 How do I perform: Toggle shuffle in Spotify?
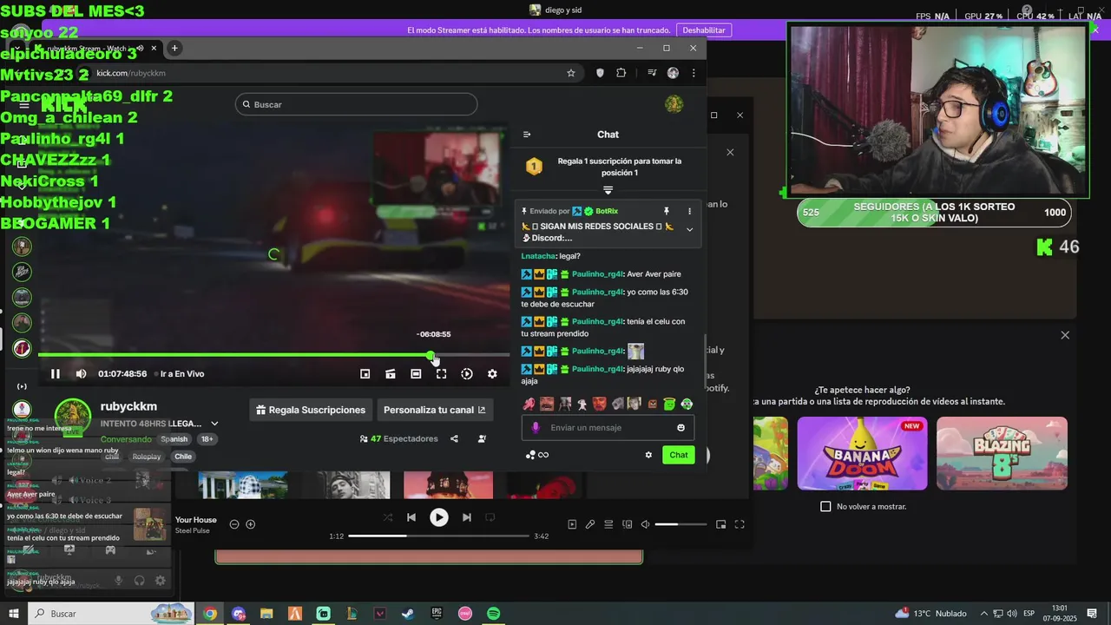[x=388, y=517]
